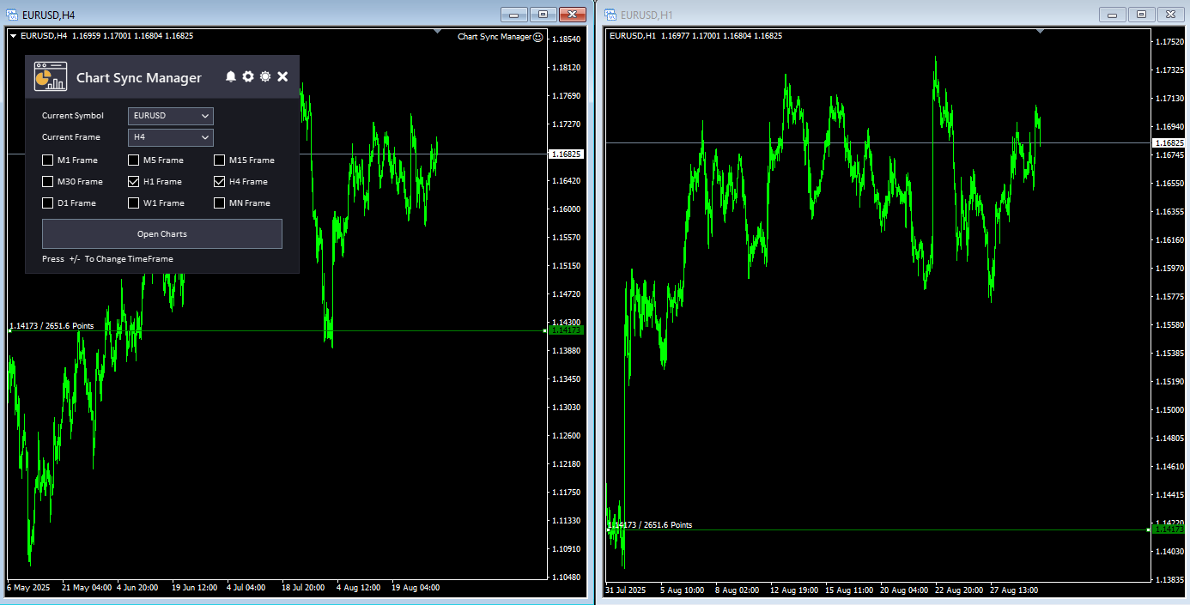Image resolution: width=1190 pixels, height=605 pixels.
Task: Click the EURUSD,H1 OHLC header text
Action: pyautogui.click(x=695, y=36)
